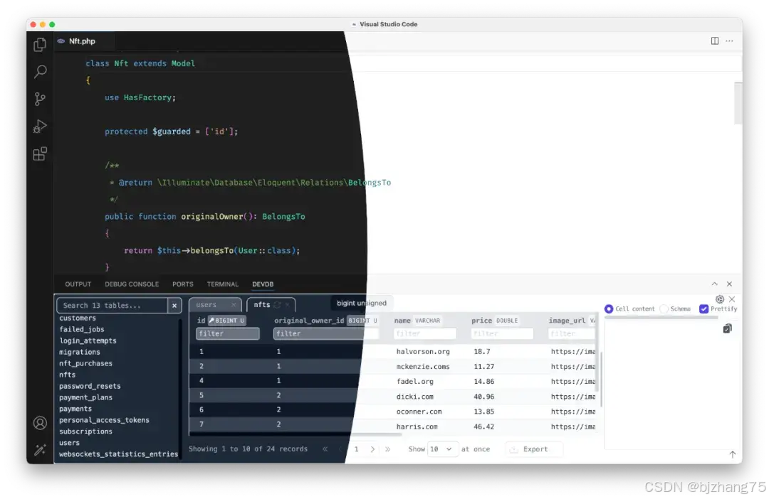The height and width of the screenshot is (499, 769).
Task: Open the Search view in activity bar
Action: coord(40,72)
